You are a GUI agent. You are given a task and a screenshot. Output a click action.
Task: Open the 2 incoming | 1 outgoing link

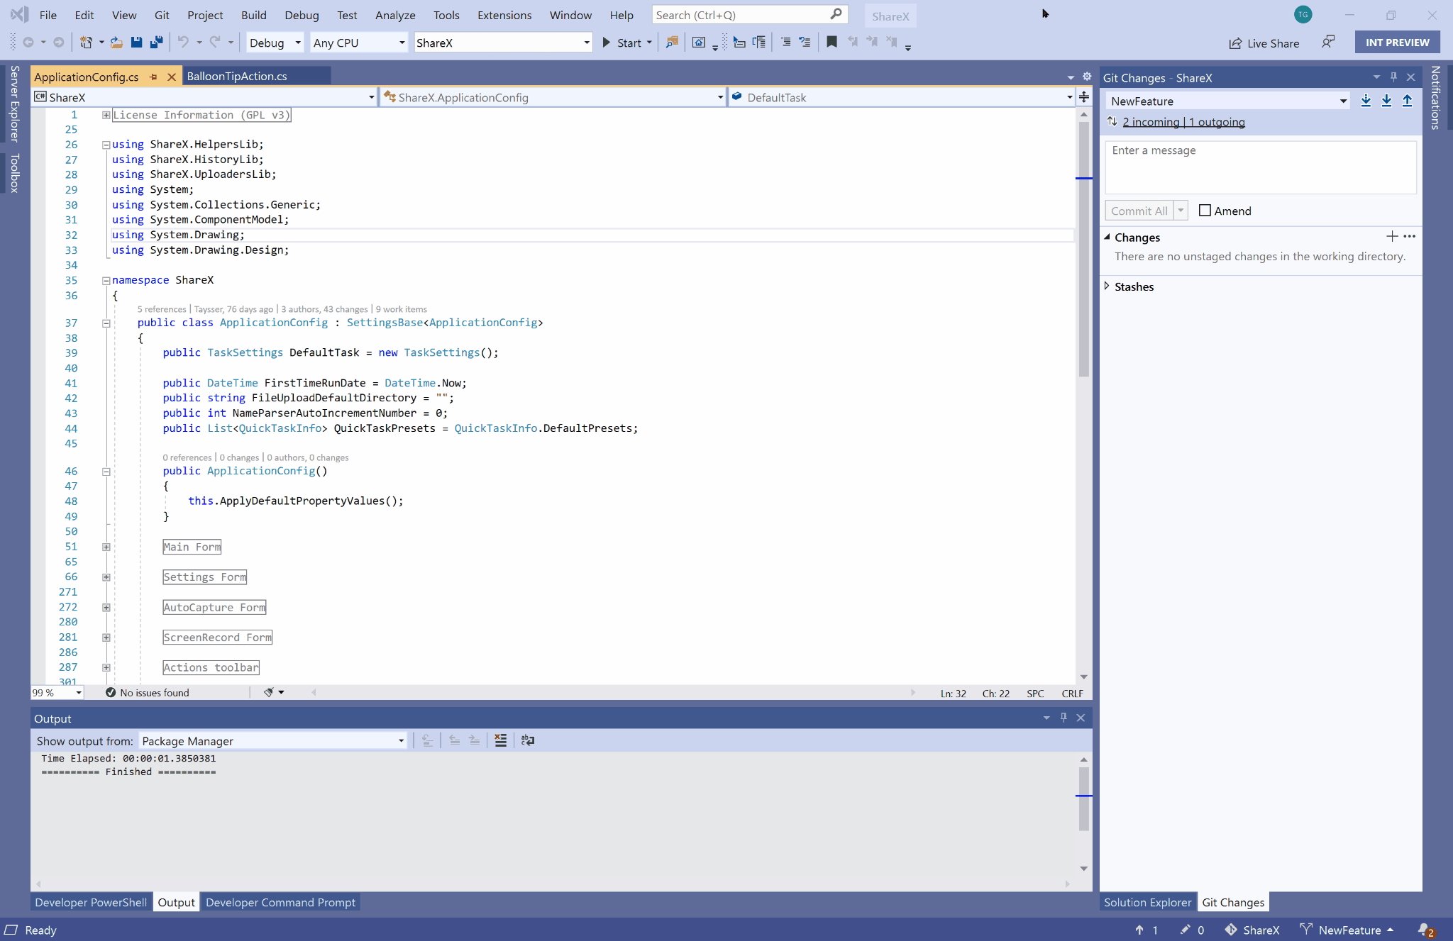point(1183,121)
